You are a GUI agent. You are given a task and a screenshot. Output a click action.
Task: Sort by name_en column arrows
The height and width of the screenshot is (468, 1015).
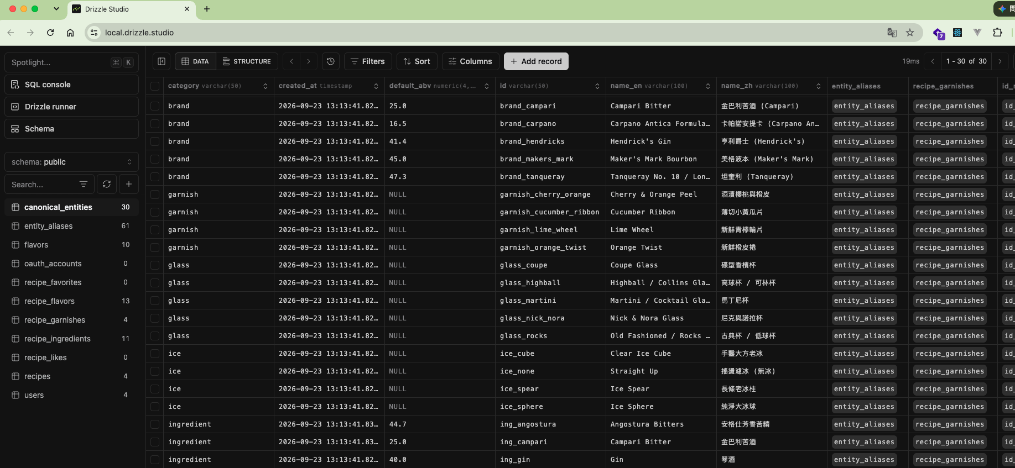[708, 86]
